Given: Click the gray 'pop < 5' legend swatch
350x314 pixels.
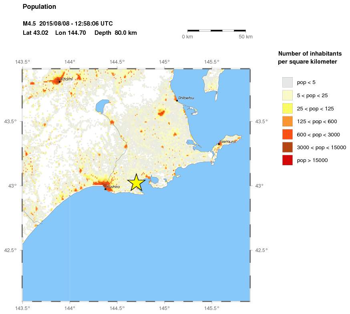Looking at the screenshot, I should pyautogui.click(x=287, y=82).
